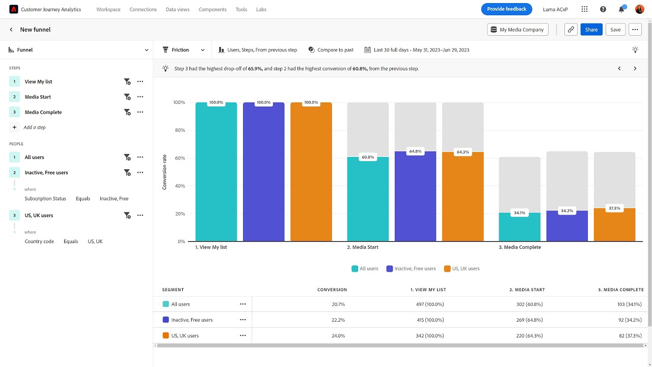The image size is (652, 367).
Task: Open the Data views menu
Action: coord(178,9)
